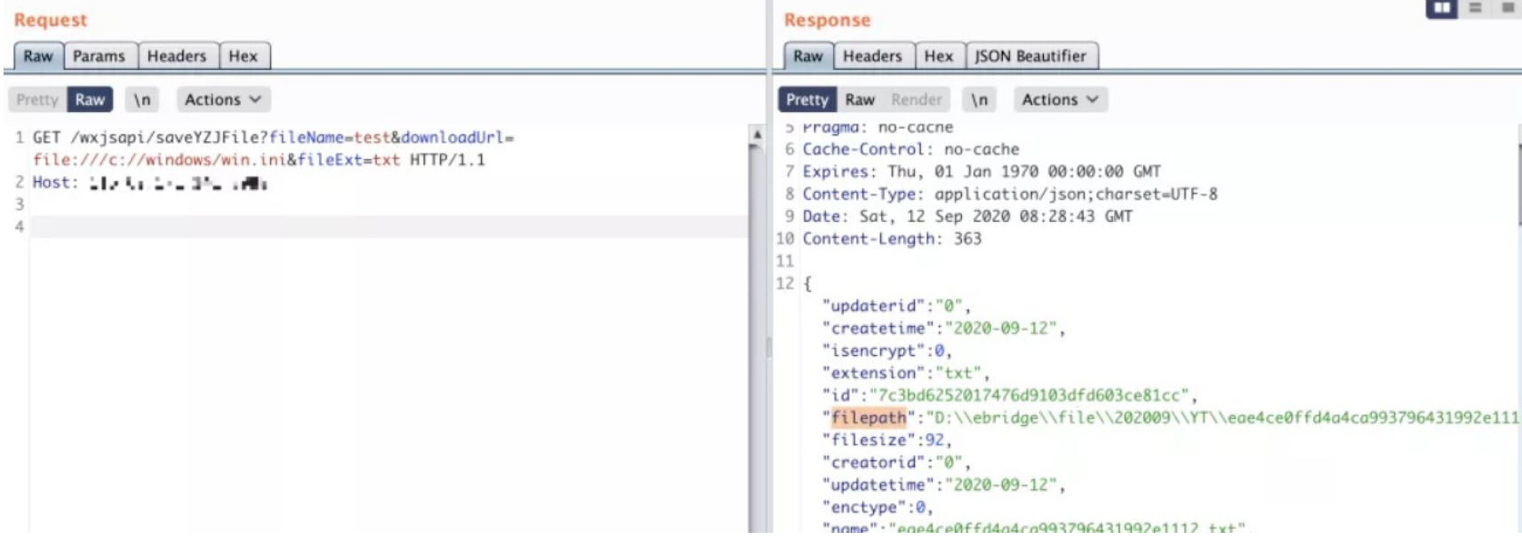
Task: Toggle response non-printable \n characters
Action: click(979, 99)
